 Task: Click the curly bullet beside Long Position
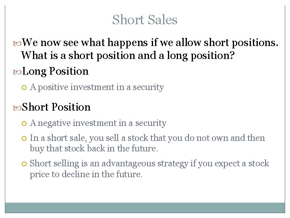click(x=17, y=72)
